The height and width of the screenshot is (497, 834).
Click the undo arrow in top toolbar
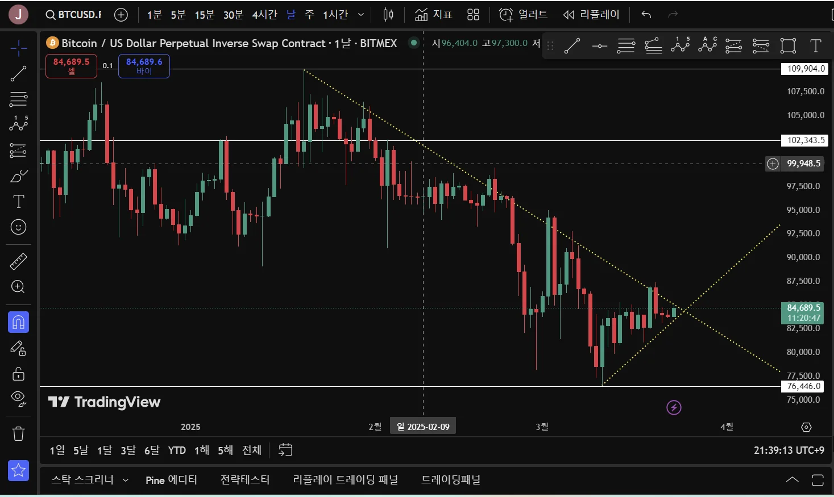coord(646,15)
